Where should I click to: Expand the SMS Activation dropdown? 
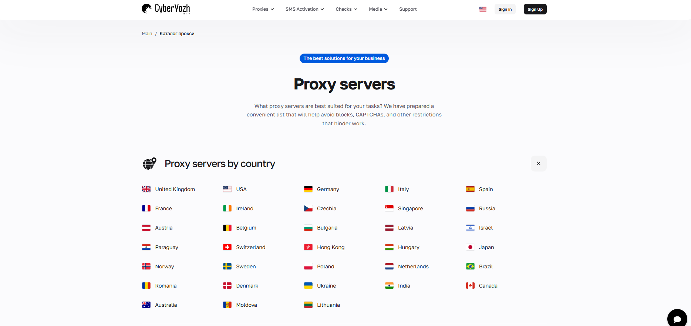pos(304,9)
